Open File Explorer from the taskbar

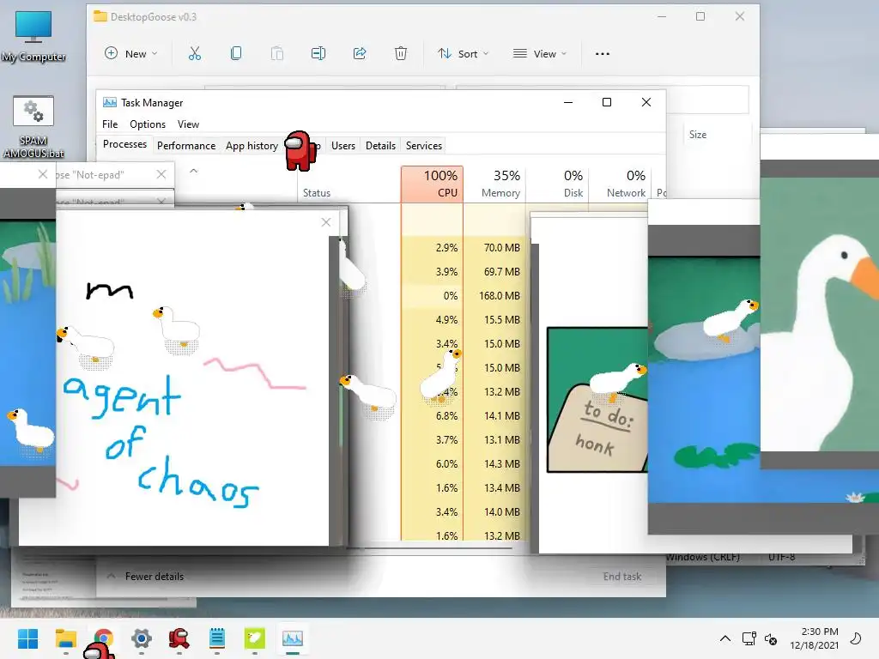pos(65,638)
